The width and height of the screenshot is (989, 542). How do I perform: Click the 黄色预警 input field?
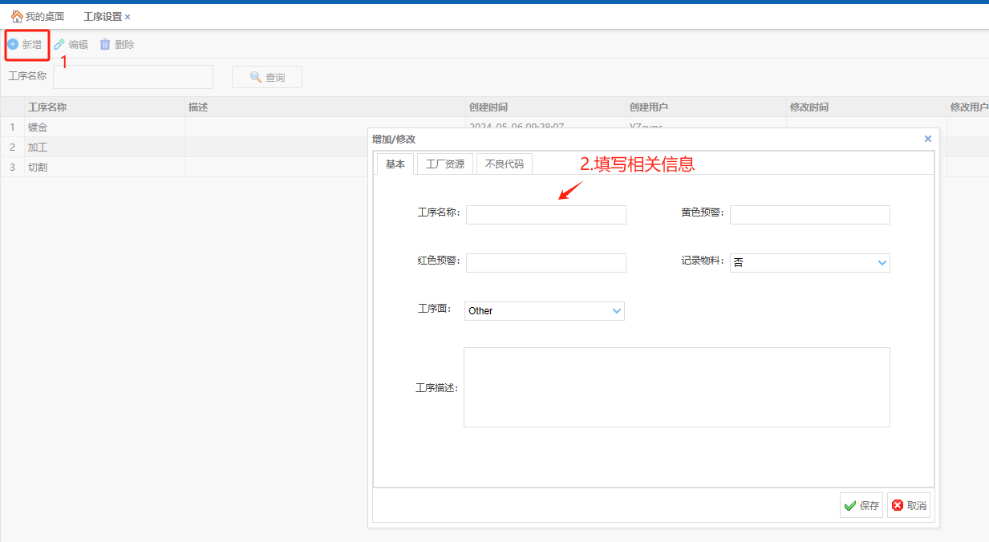coord(809,214)
